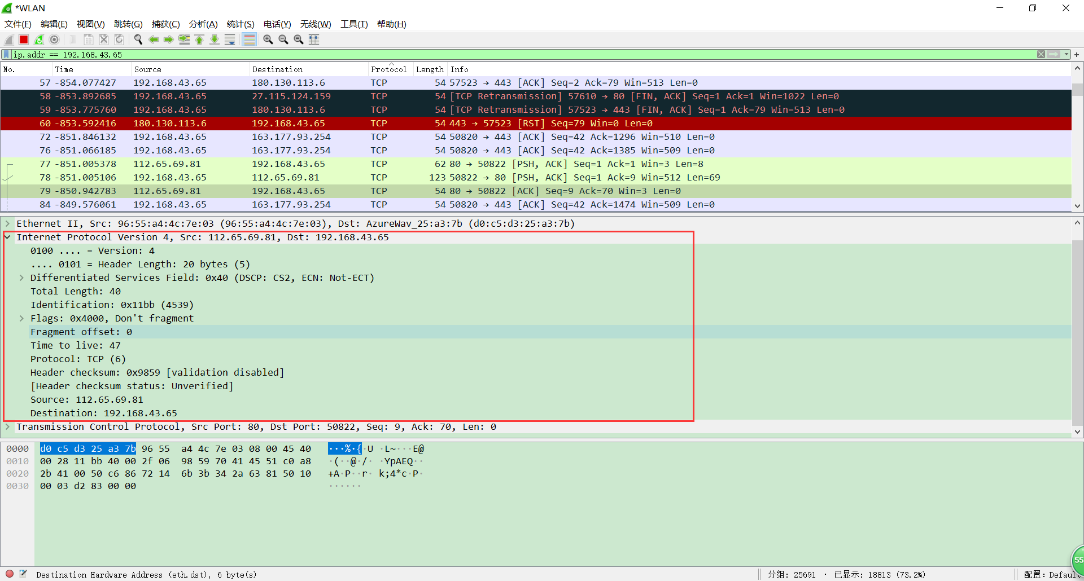Go forward to the next packet
This screenshot has height=581, width=1084.
(169, 39)
